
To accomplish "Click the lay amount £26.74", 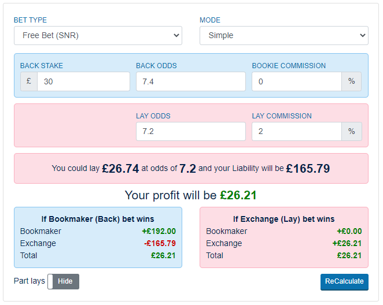I will coord(120,169).
